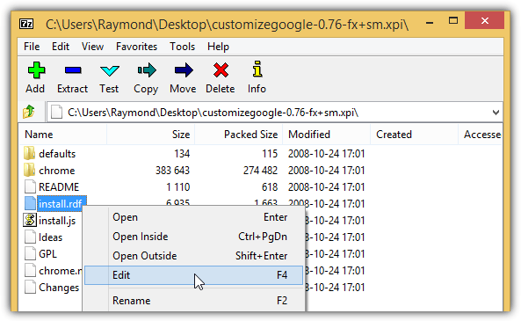
Task: Select the Changes file name
Action: (x=59, y=288)
